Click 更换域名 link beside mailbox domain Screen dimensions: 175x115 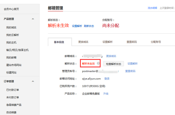click(x=111, y=56)
